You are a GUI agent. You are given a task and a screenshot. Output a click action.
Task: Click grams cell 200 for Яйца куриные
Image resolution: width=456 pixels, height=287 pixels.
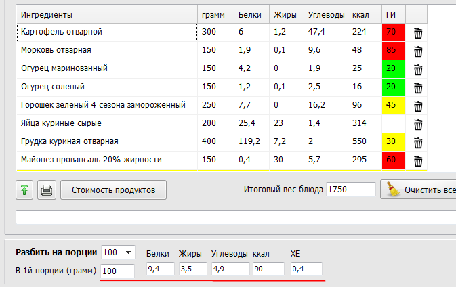coord(215,124)
